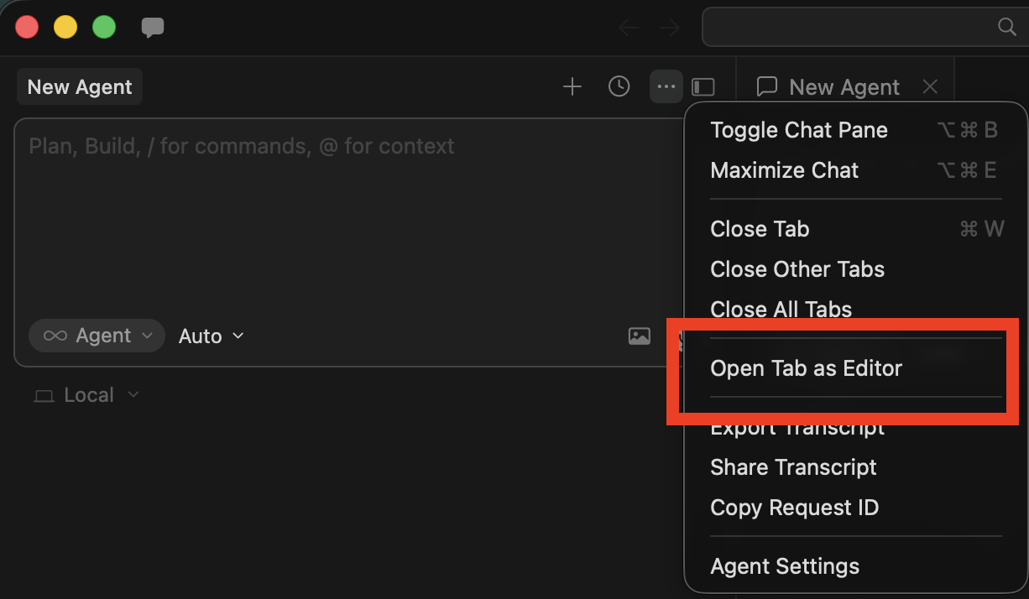Viewport: 1029px width, 599px height.
Task: Attach an image using the picture icon
Action: point(639,336)
